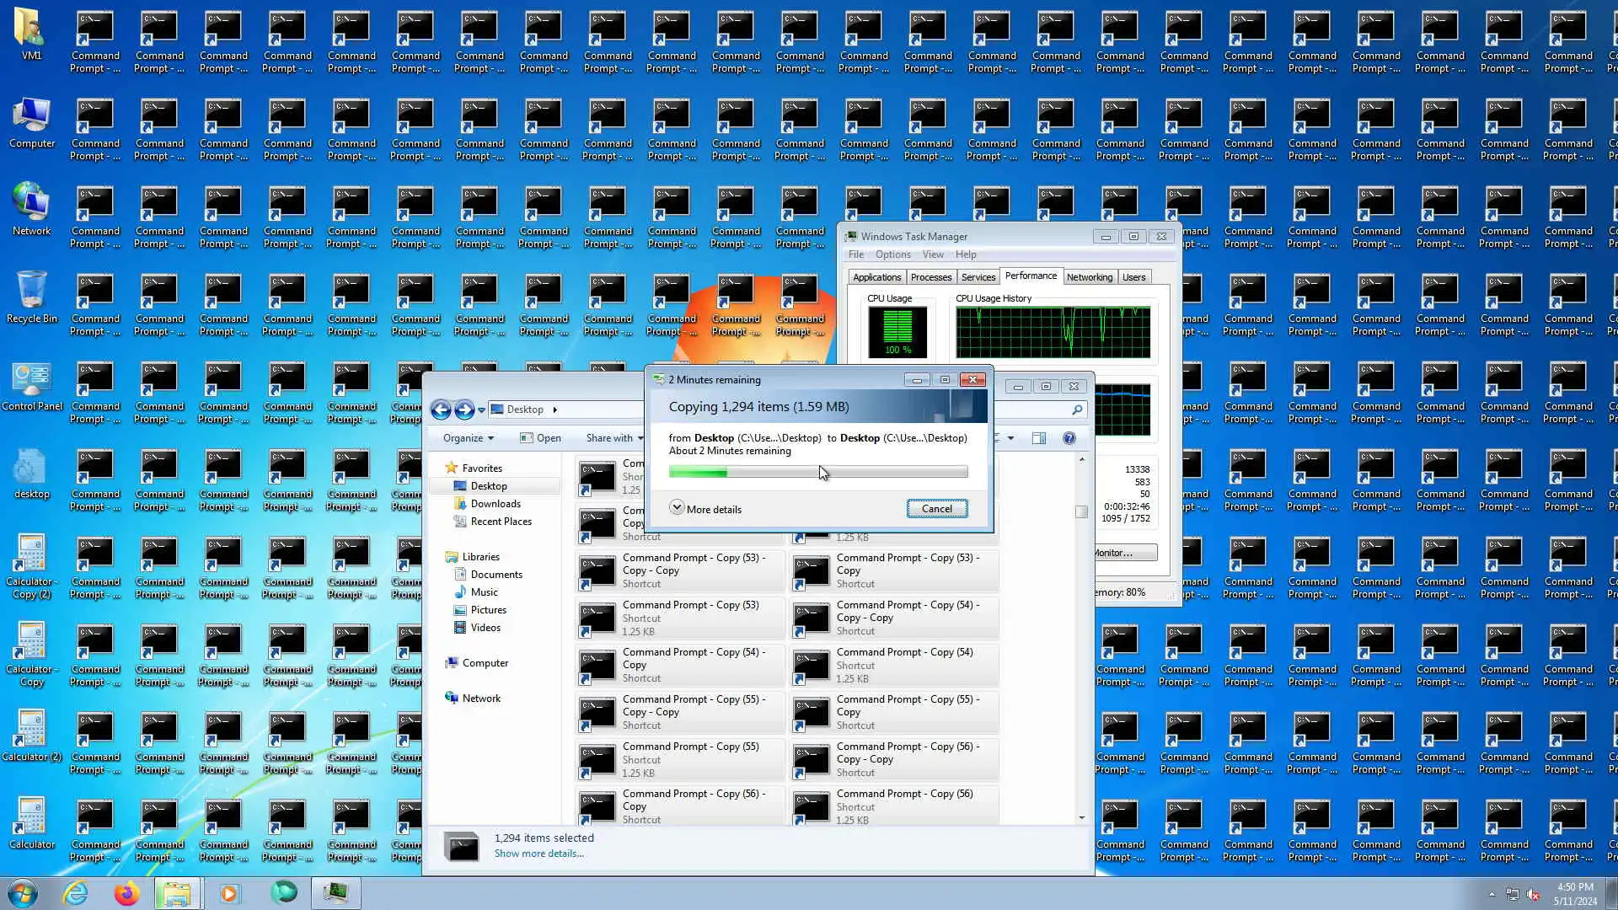Open Explorer help with question mark icon
Viewport: 1618px width, 910px height.
click(x=1069, y=438)
